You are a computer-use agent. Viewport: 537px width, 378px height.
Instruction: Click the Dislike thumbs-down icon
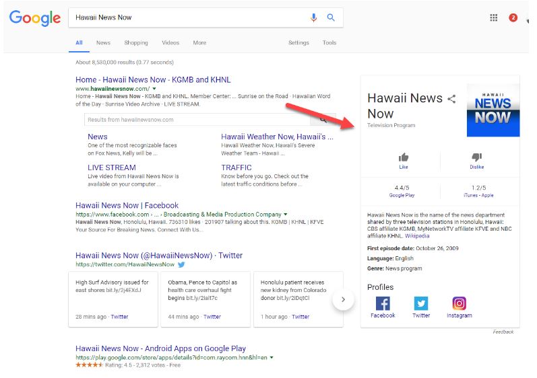[x=477, y=157]
